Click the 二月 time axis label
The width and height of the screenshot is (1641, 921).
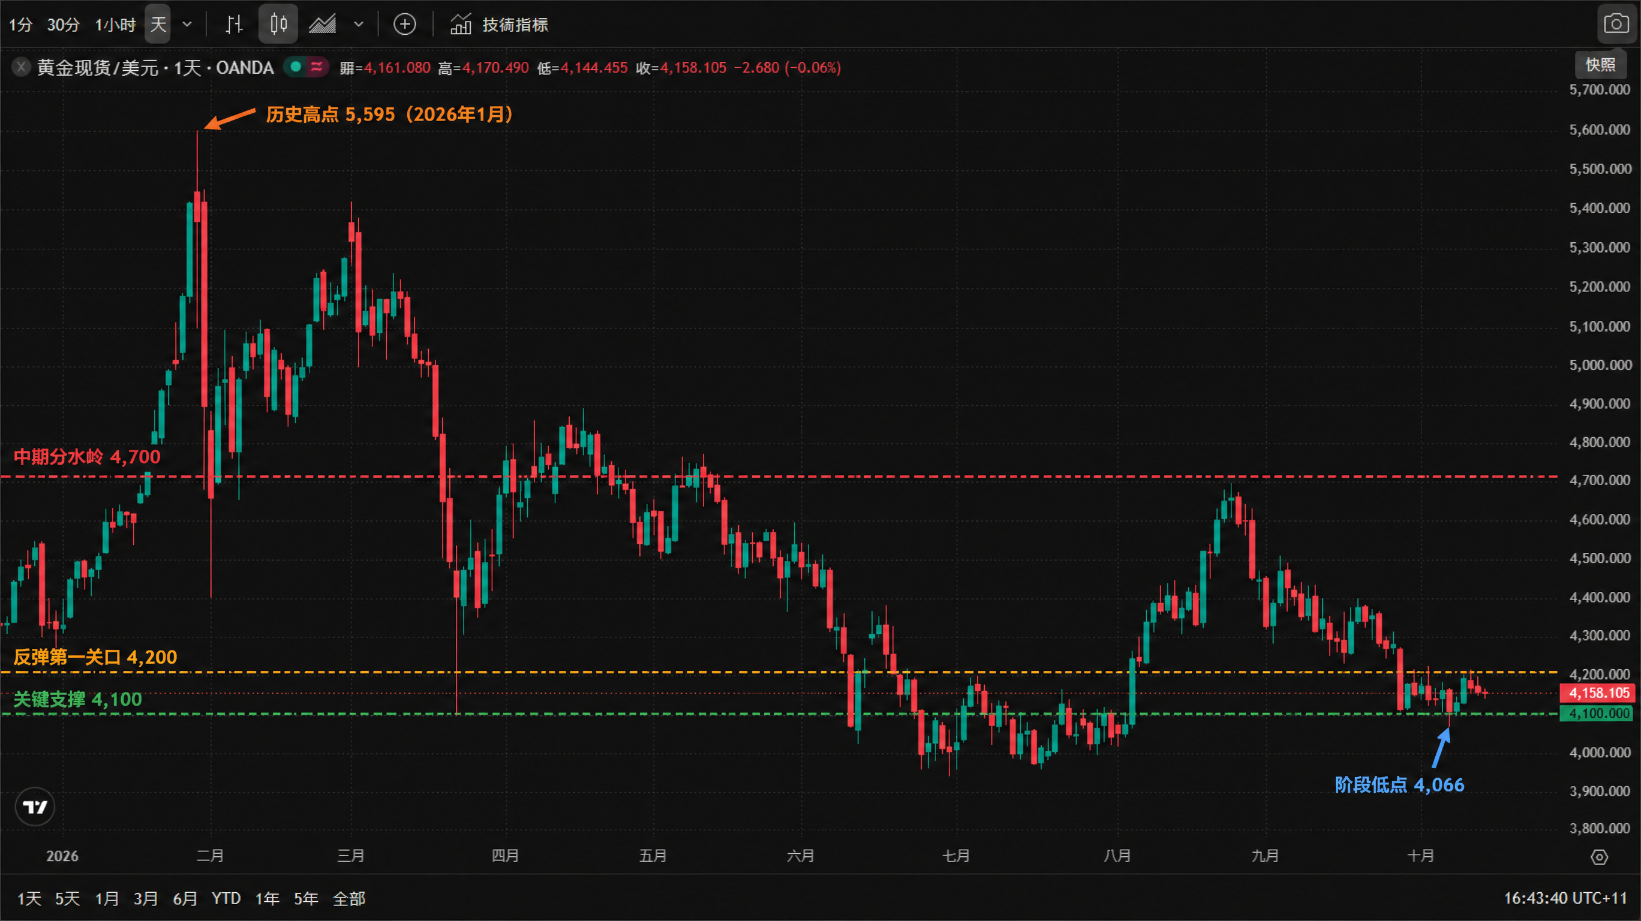click(210, 857)
